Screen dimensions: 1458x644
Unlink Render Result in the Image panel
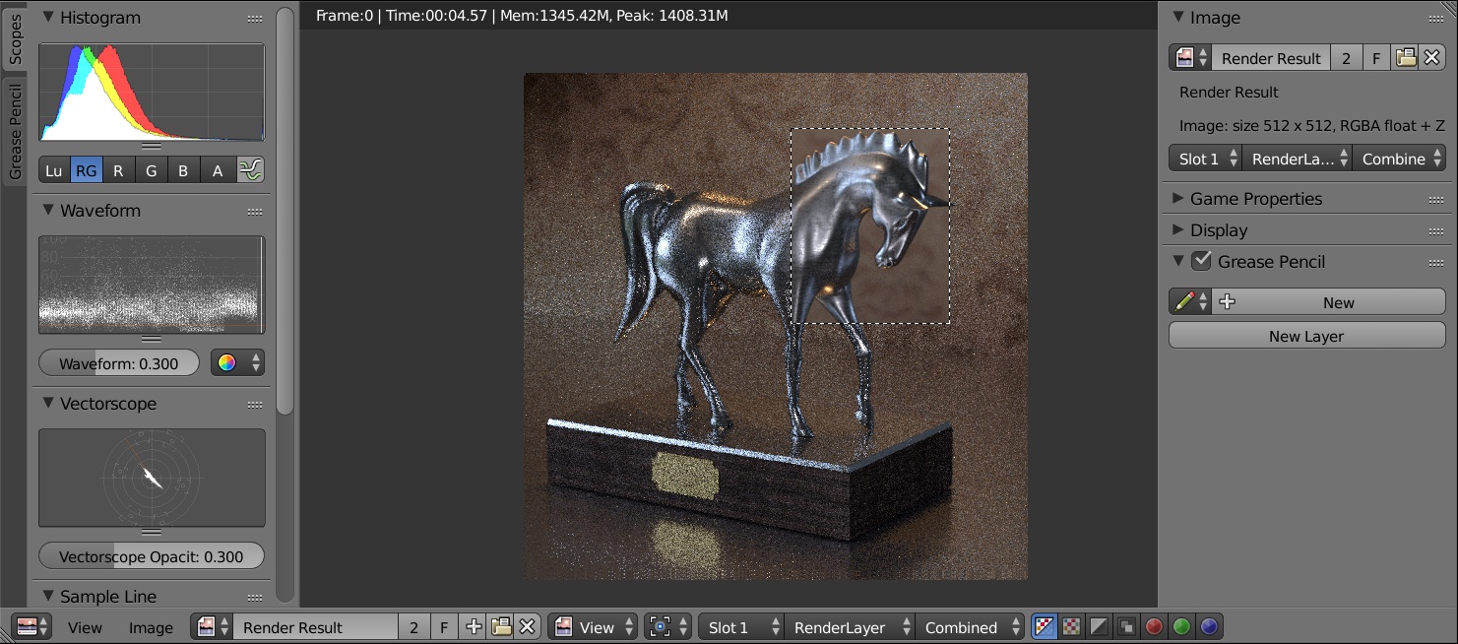pyautogui.click(x=1432, y=58)
